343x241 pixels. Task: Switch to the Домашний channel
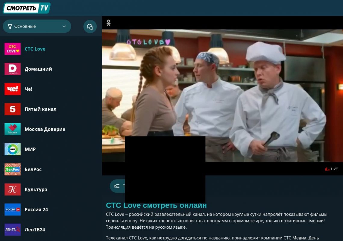pos(38,69)
